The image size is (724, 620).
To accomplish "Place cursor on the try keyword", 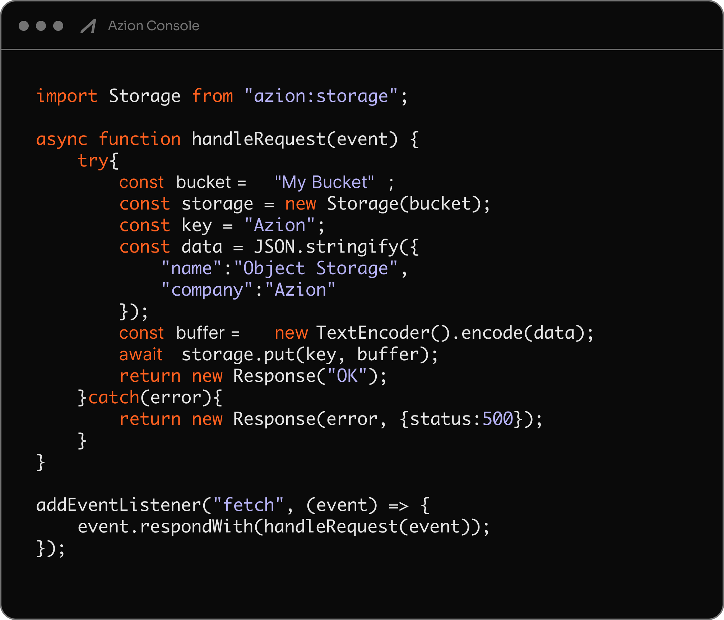I will click(x=93, y=161).
